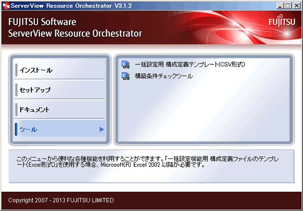Click the icon beside 一括設定用 構成定義テンプレート
Screen dimensions: 303x211
[126, 64]
